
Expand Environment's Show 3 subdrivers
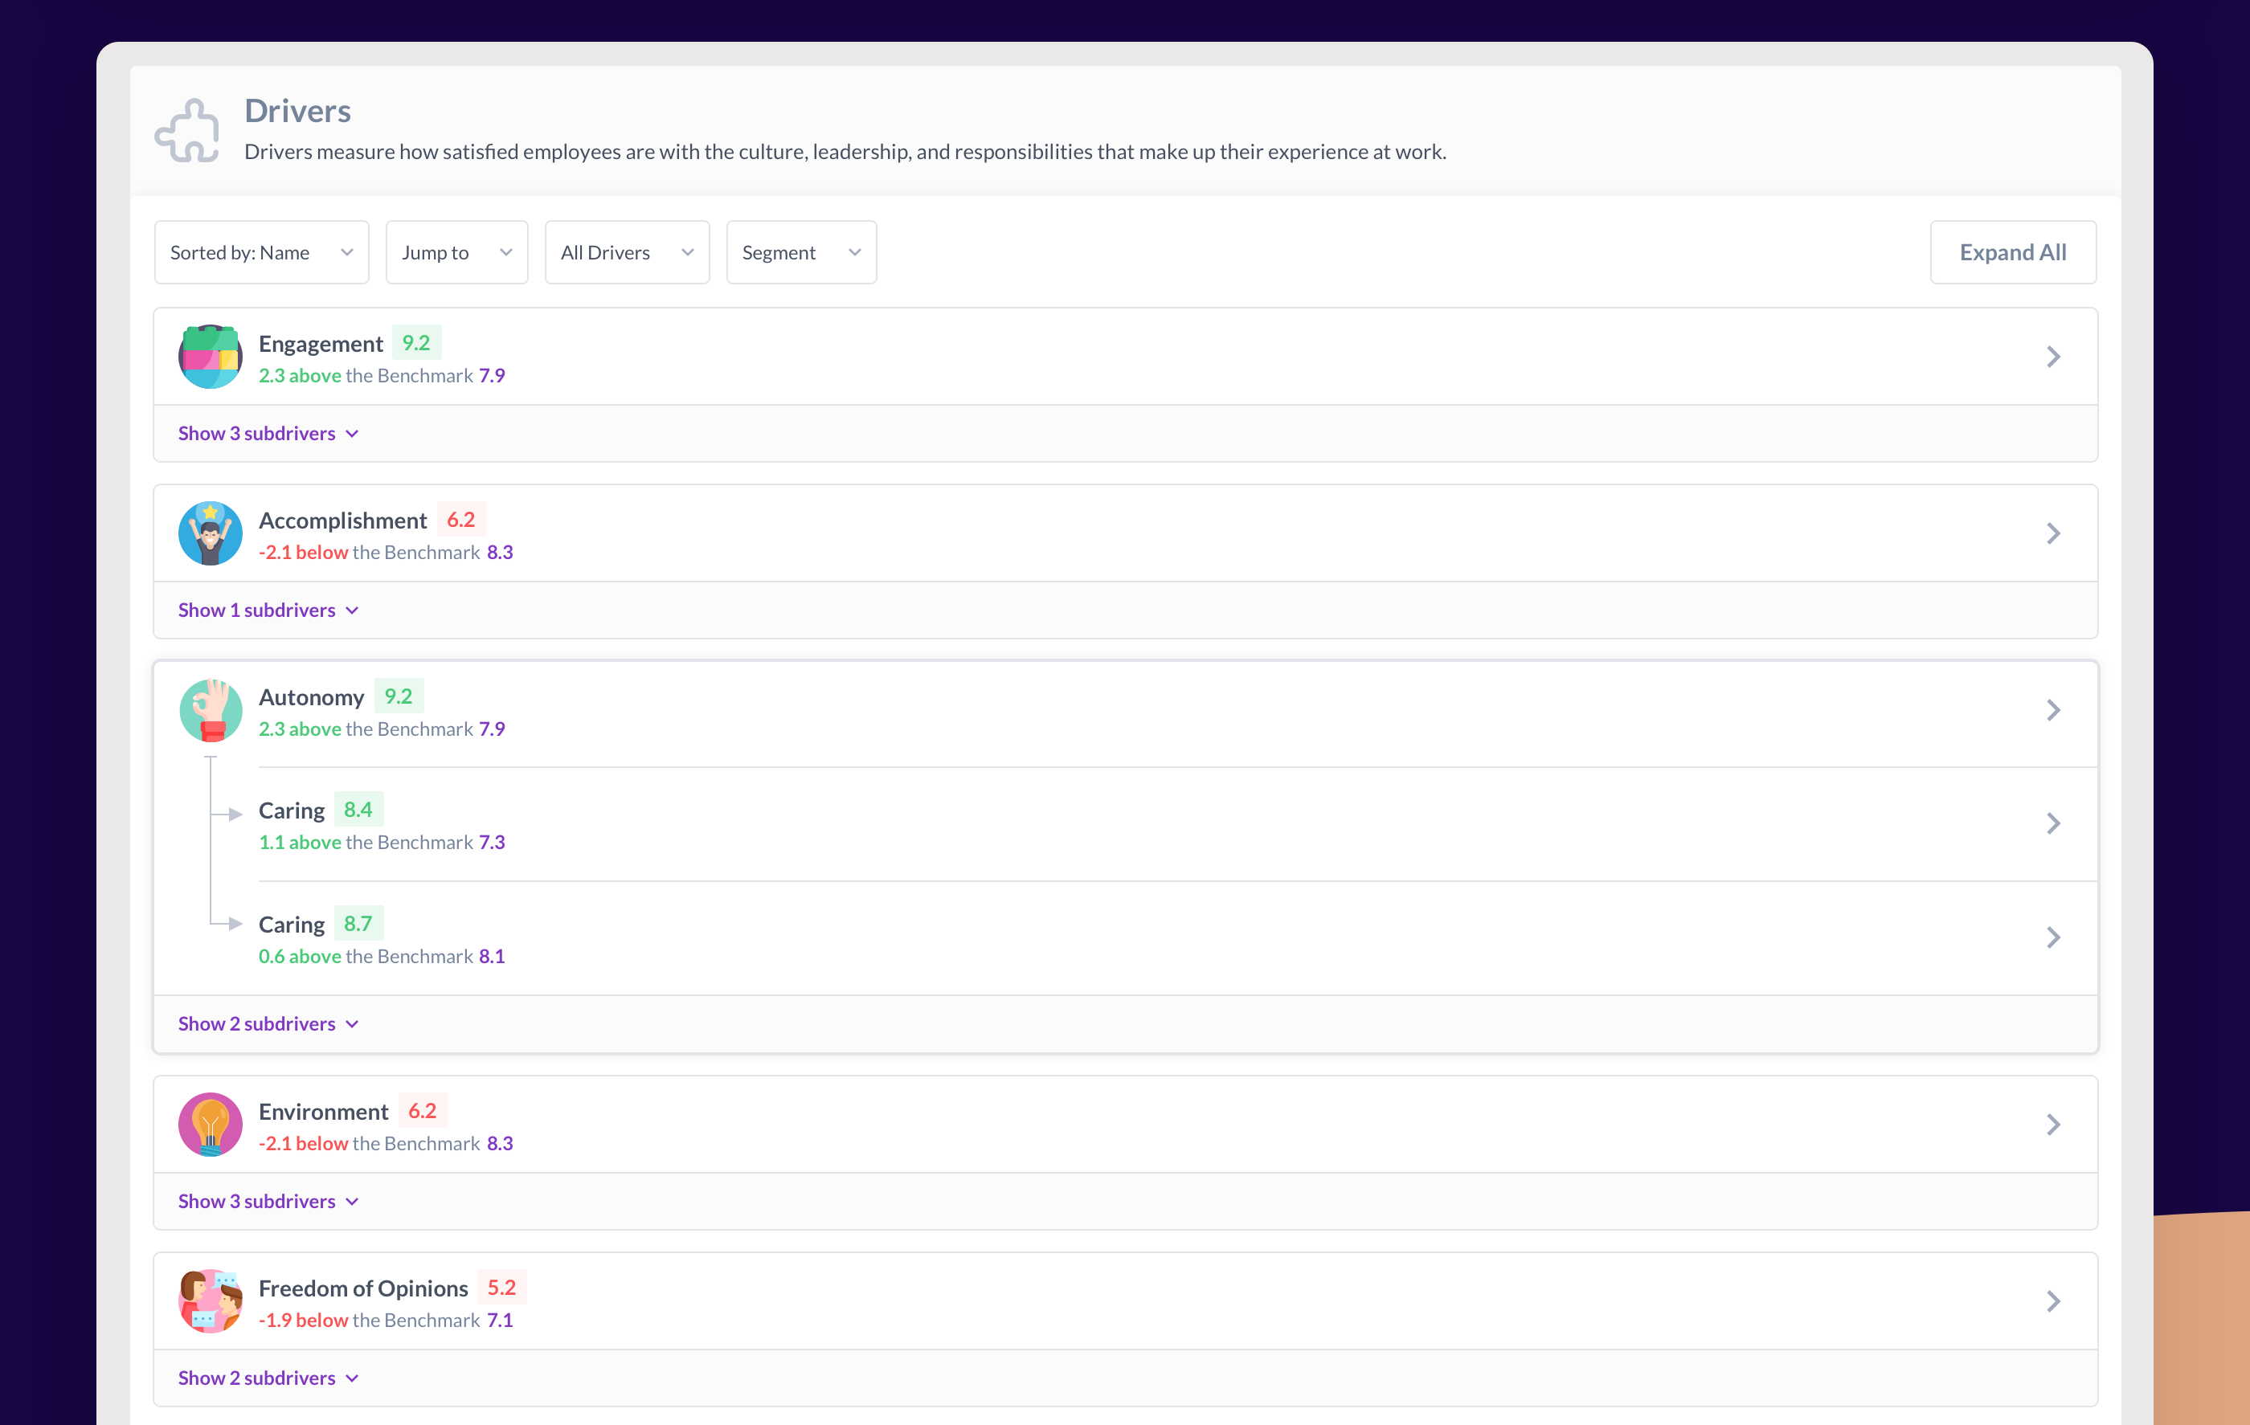[x=268, y=1201]
